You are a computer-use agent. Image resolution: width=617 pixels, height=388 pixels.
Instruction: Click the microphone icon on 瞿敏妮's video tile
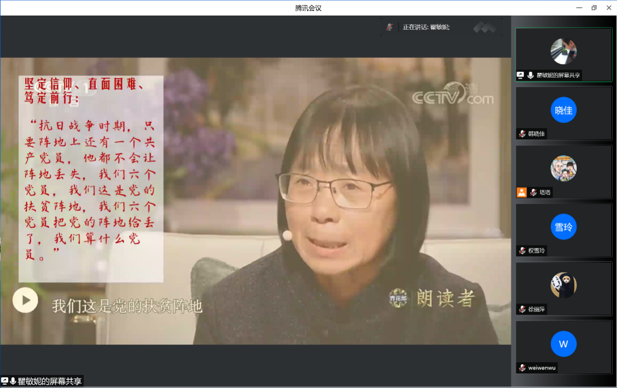pos(530,75)
